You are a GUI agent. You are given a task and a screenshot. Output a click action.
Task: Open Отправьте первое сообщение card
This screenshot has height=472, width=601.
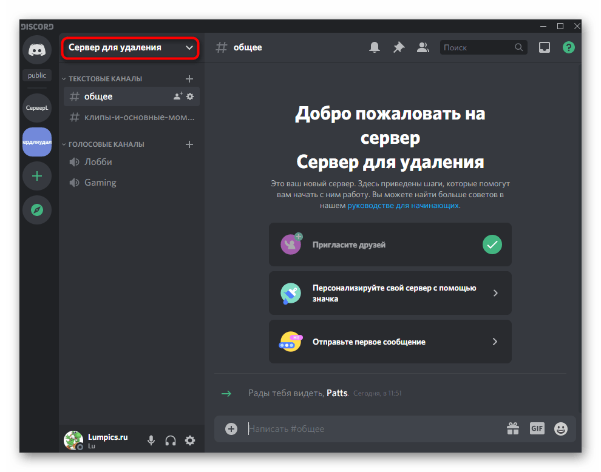click(x=390, y=342)
